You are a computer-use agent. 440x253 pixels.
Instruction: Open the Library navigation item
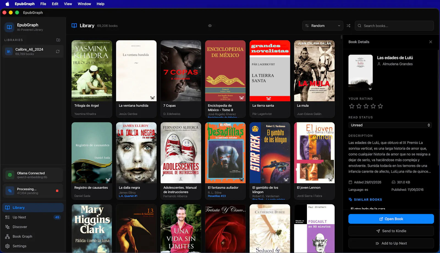click(x=33, y=207)
